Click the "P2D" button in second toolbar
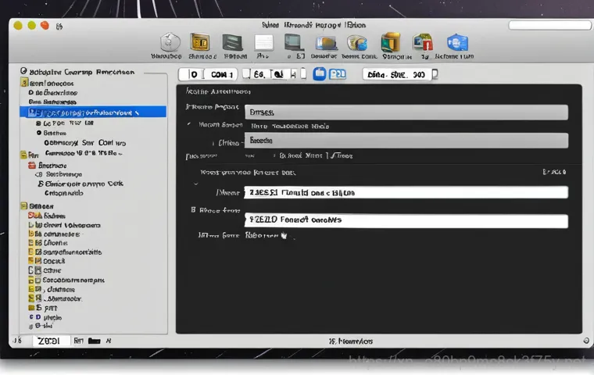594x375 pixels. (337, 74)
